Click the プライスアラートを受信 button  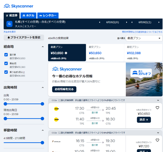point(24,37)
